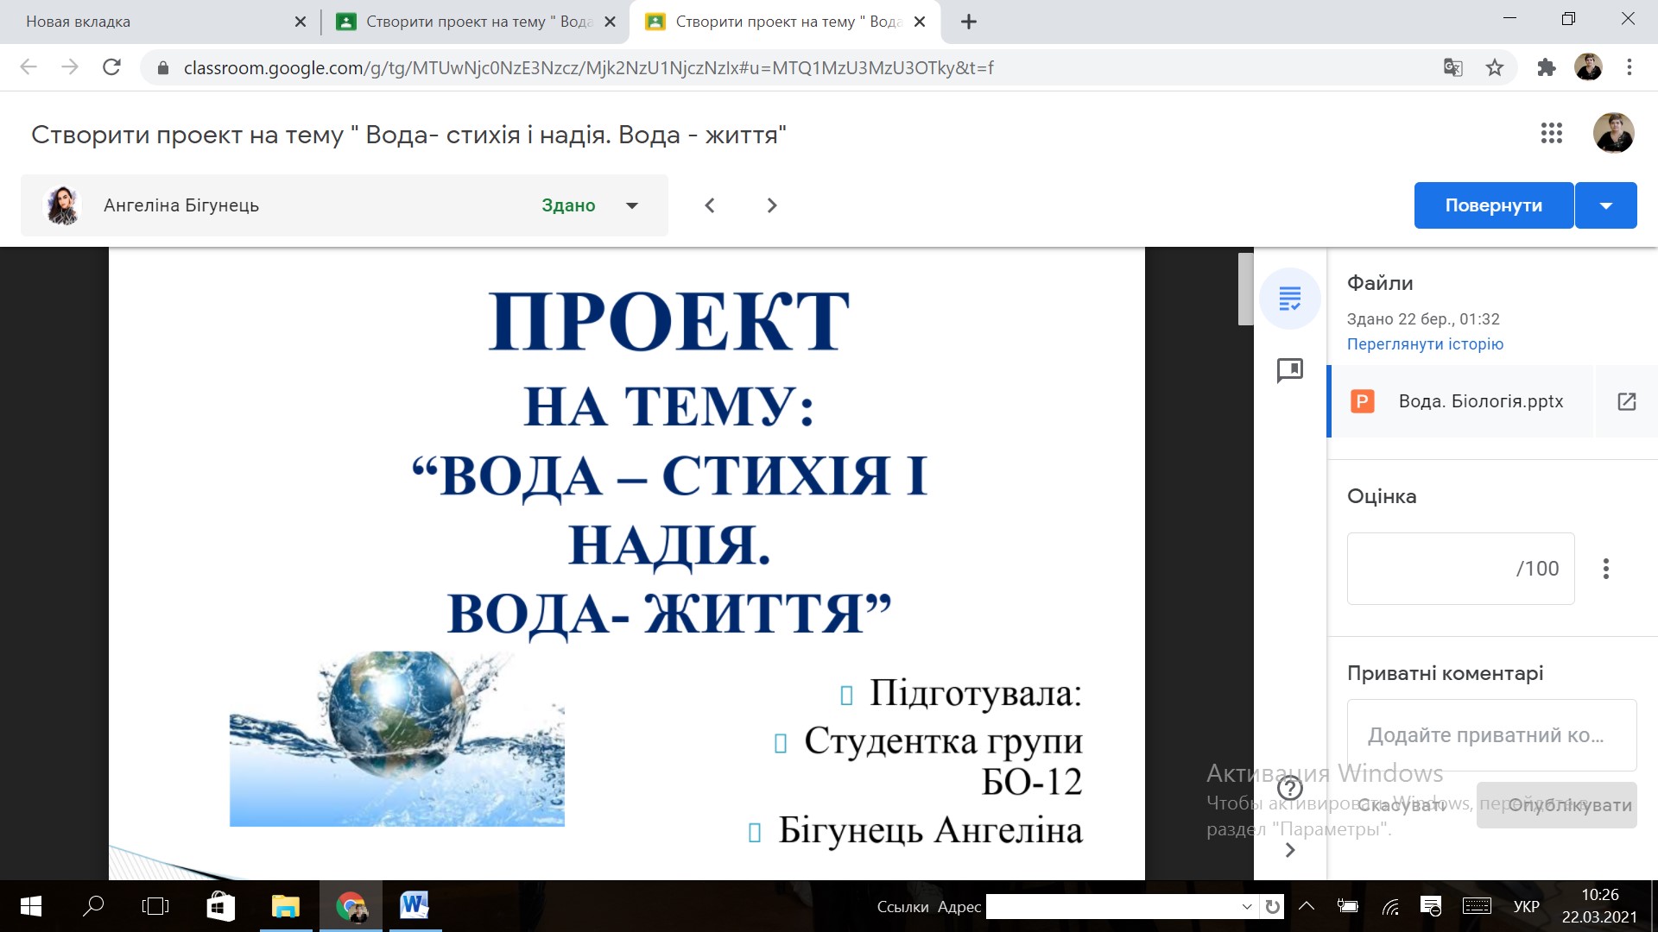Reload the Classroom page
This screenshot has height=932, width=1658.
point(111,67)
